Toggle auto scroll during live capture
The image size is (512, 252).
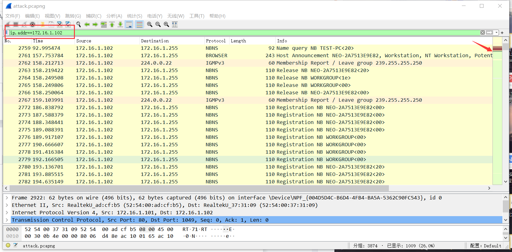[x=129, y=24]
